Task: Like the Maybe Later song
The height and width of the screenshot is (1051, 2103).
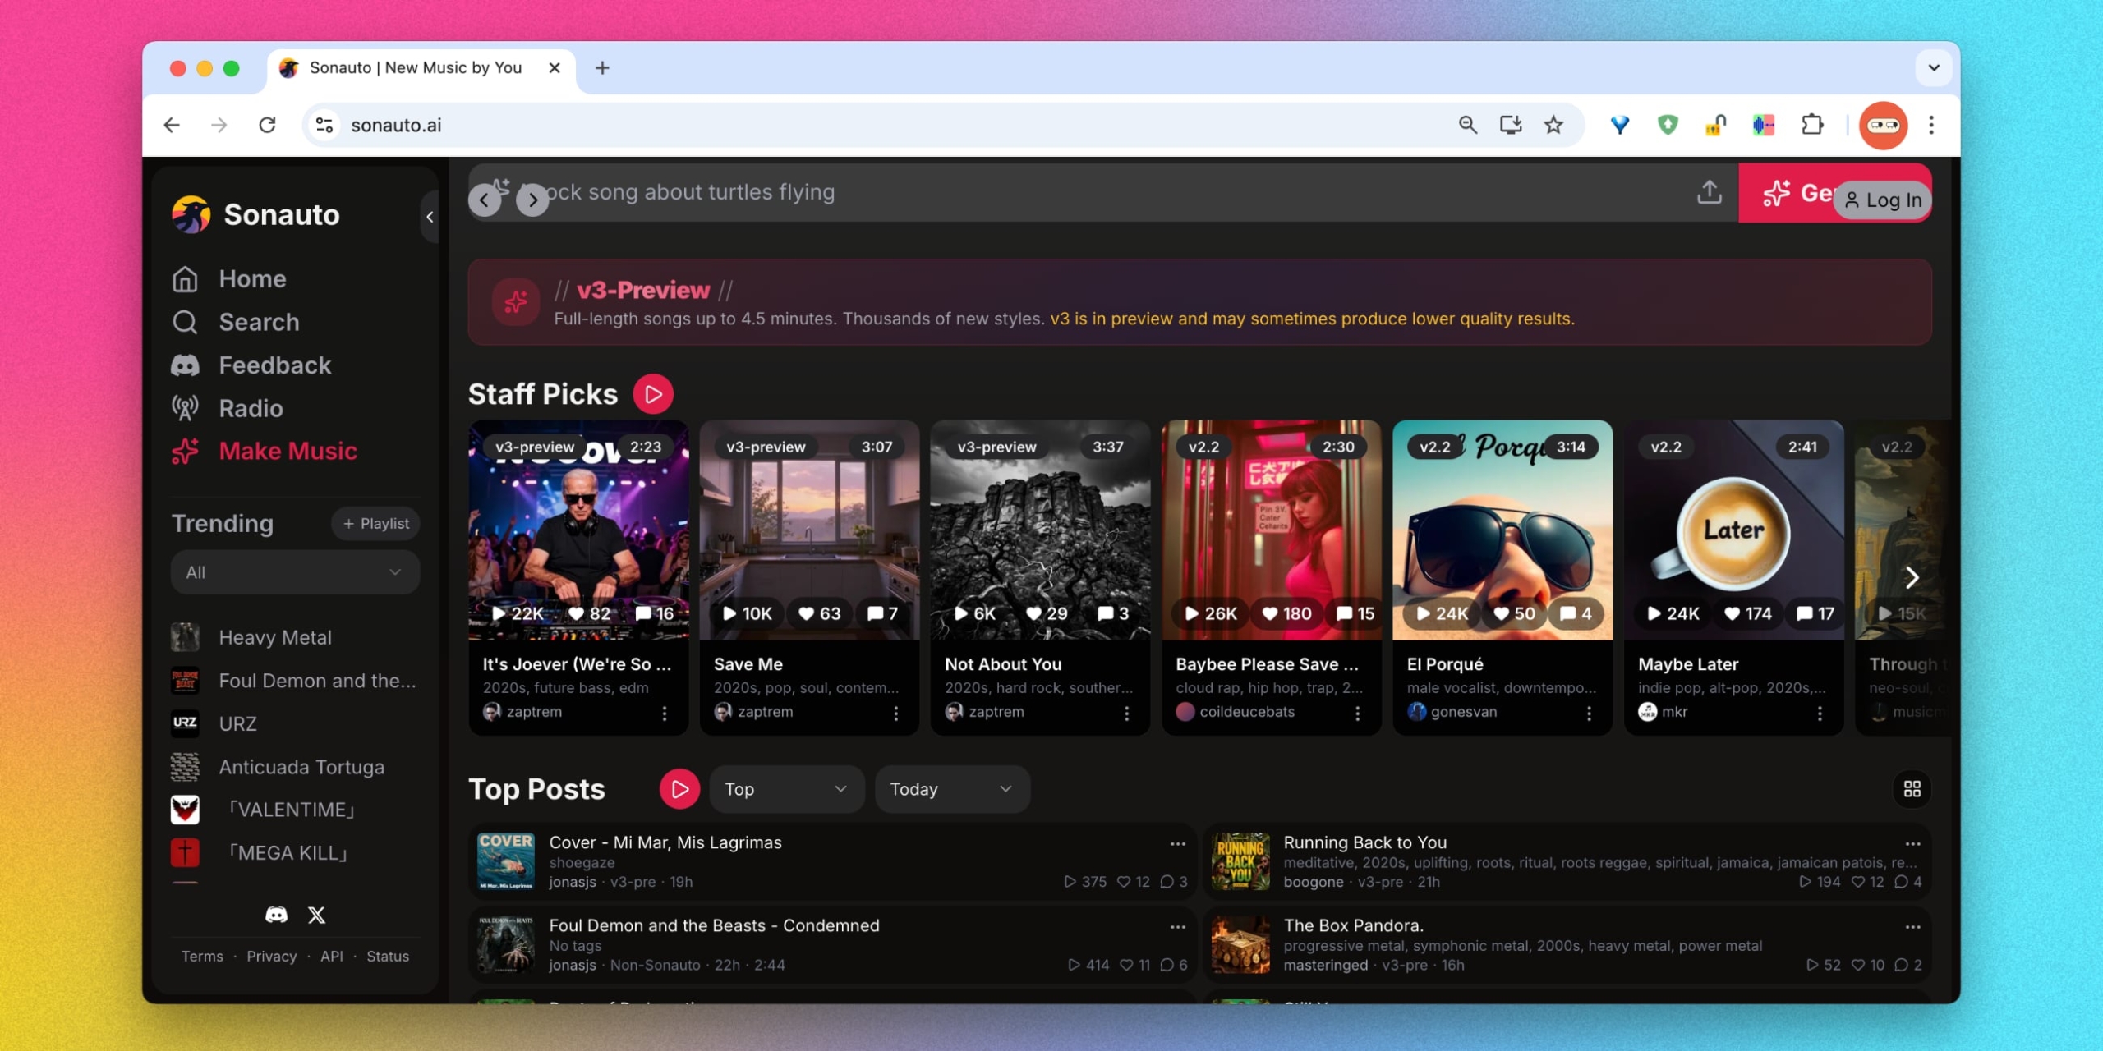Action: point(1733,613)
